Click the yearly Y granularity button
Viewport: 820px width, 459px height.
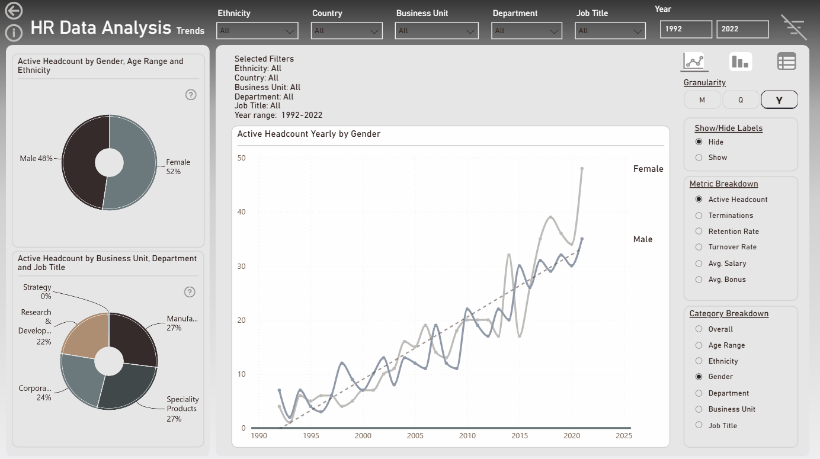[779, 100]
